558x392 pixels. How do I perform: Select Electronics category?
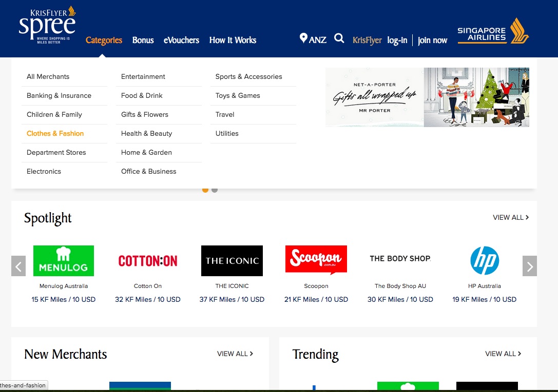coord(44,172)
